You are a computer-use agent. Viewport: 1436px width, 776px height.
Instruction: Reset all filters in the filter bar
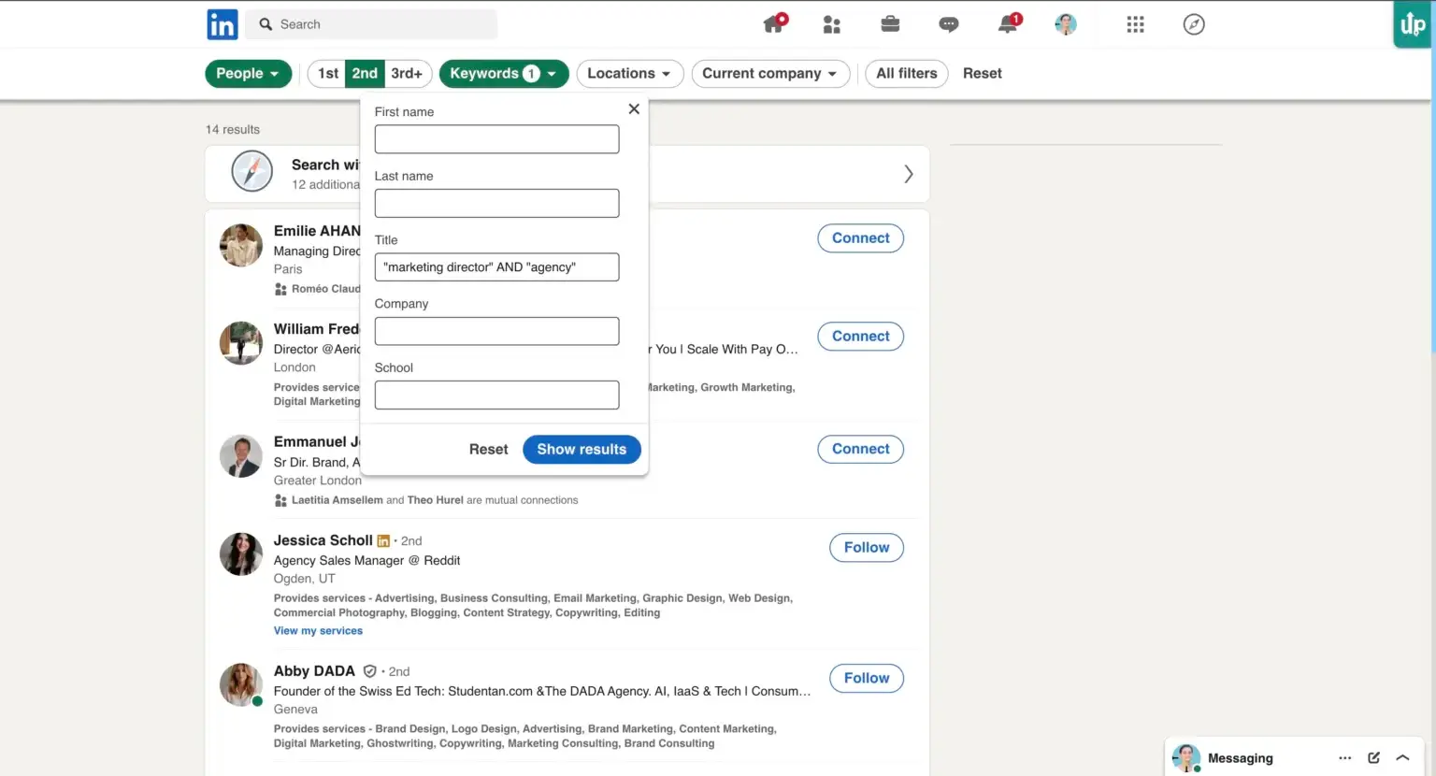[982, 74]
